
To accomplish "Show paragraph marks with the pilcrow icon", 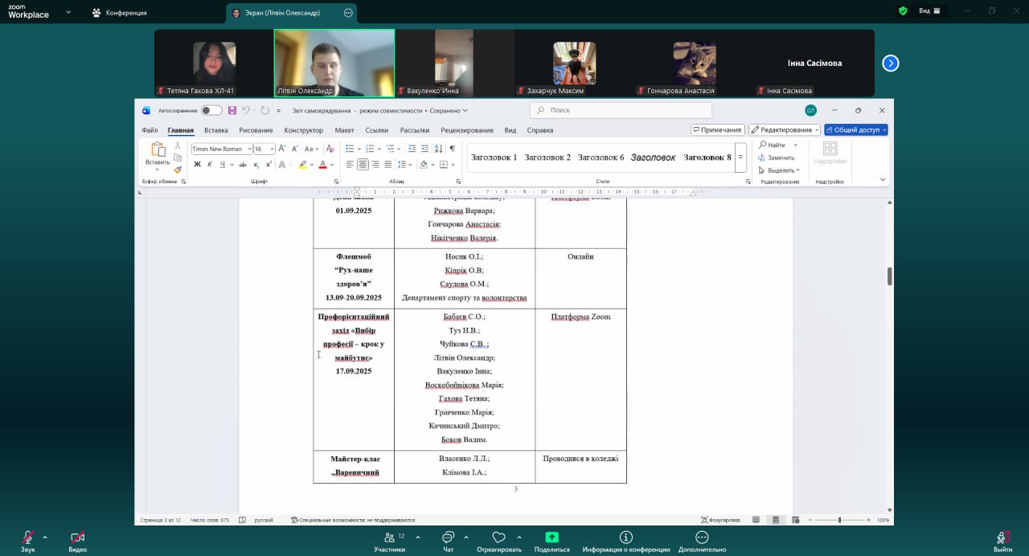I will click(452, 149).
